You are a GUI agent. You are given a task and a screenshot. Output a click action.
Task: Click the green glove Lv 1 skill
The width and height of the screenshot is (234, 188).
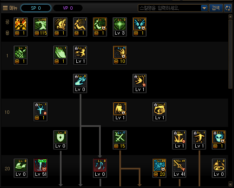pyautogui.click(x=21, y=52)
